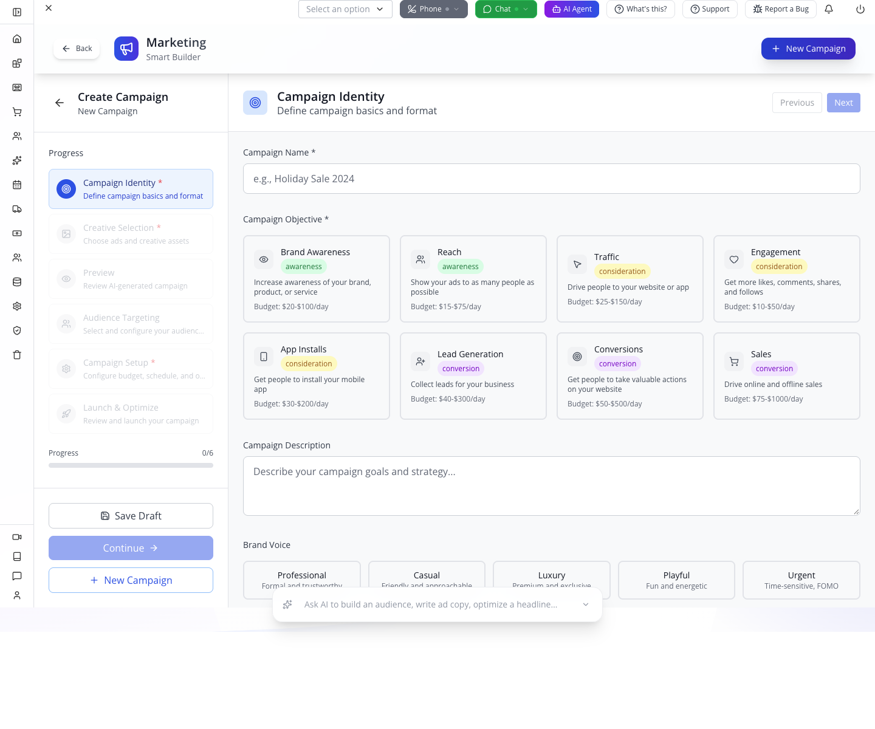Select the Reach objective card
This screenshot has width=875, height=729.
pos(473,279)
